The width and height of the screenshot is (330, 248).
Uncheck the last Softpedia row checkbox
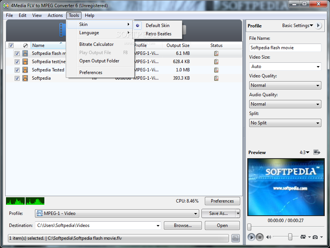[17, 79]
